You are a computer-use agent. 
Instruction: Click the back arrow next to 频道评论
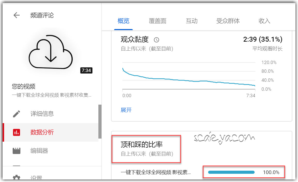click(x=17, y=15)
